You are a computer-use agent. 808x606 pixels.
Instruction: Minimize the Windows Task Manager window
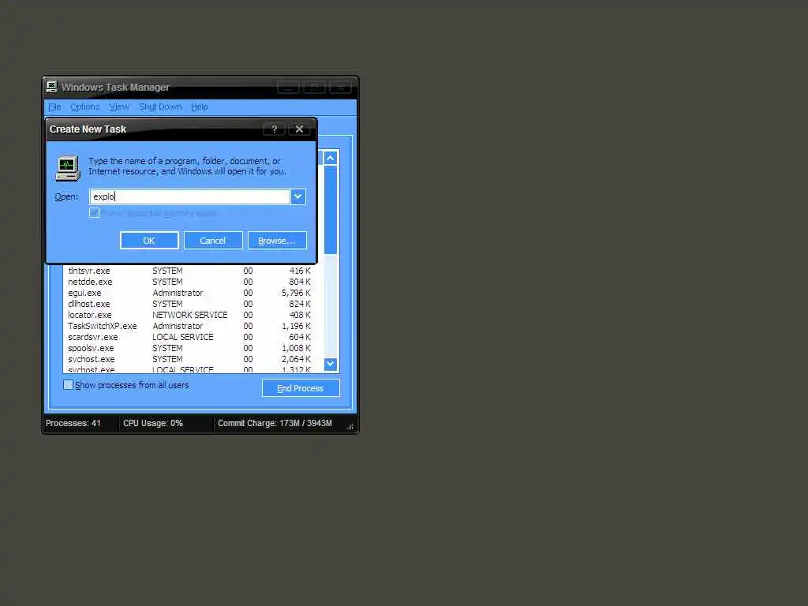[x=288, y=87]
